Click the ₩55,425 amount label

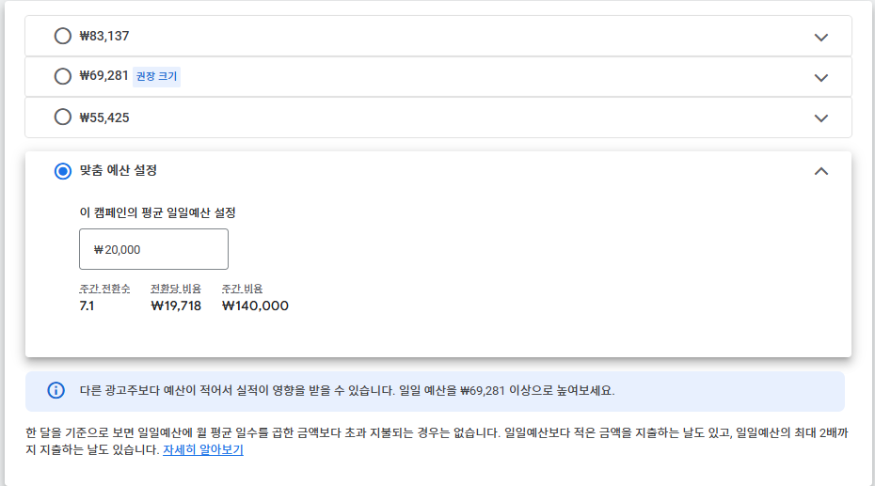coord(104,118)
